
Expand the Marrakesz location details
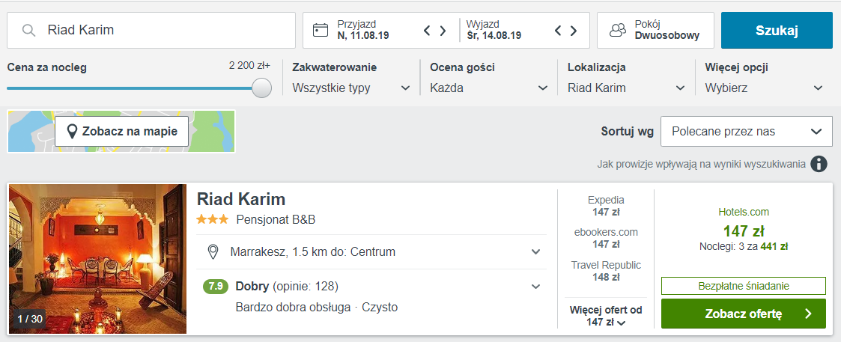click(x=535, y=251)
